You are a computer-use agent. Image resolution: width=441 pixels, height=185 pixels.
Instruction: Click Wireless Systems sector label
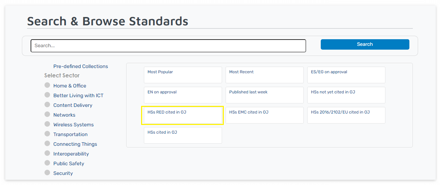(74, 125)
